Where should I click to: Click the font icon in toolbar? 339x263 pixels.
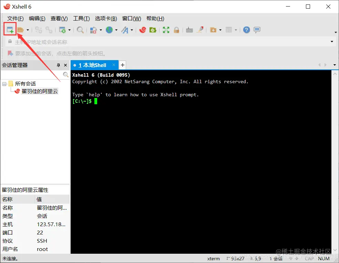pyautogui.click(x=125, y=30)
